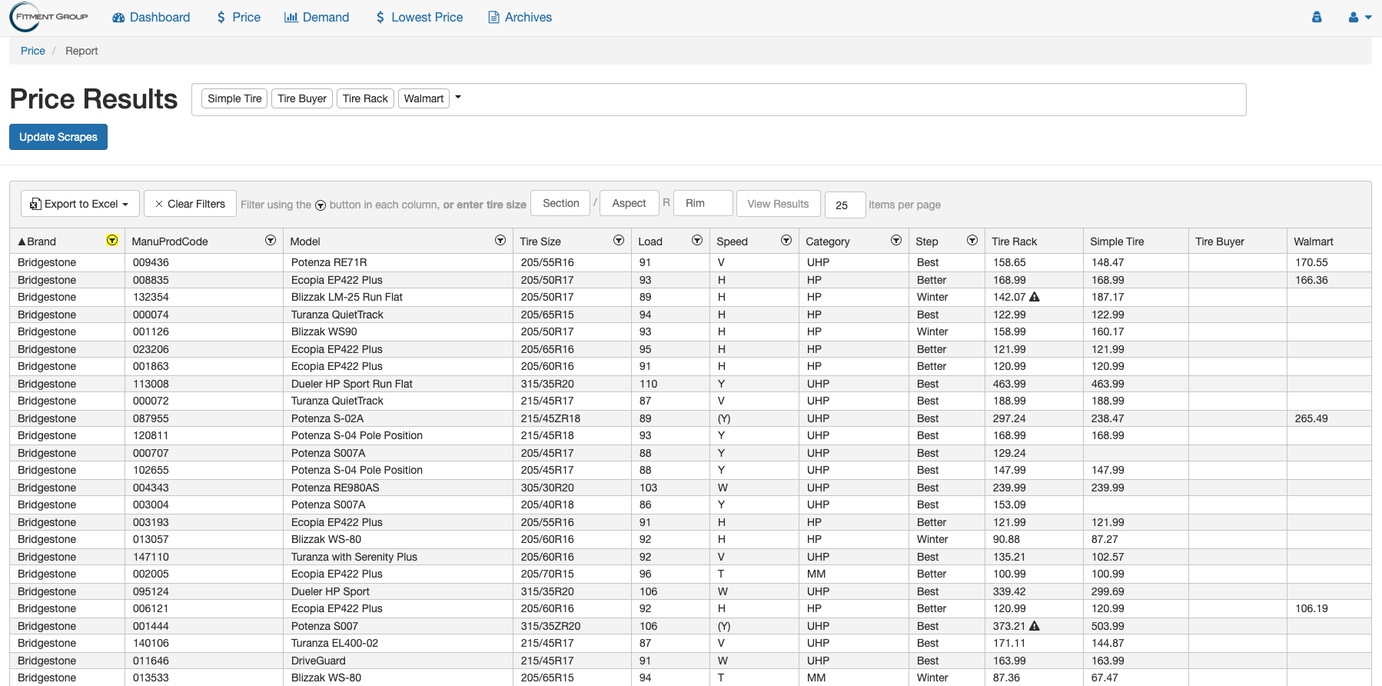Open the Speed column filter icon
This screenshot has height=686, width=1382.
coord(786,241)
